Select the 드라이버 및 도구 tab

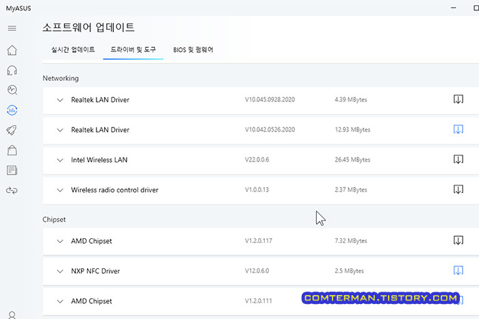click(x=133, y=49)
